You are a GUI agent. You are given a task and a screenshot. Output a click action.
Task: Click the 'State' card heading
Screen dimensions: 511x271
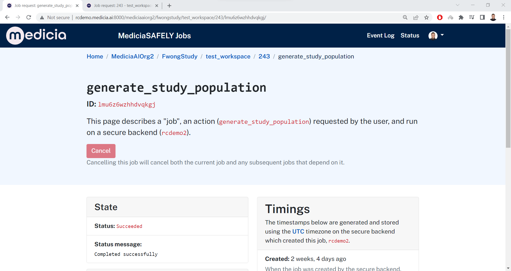106,207
